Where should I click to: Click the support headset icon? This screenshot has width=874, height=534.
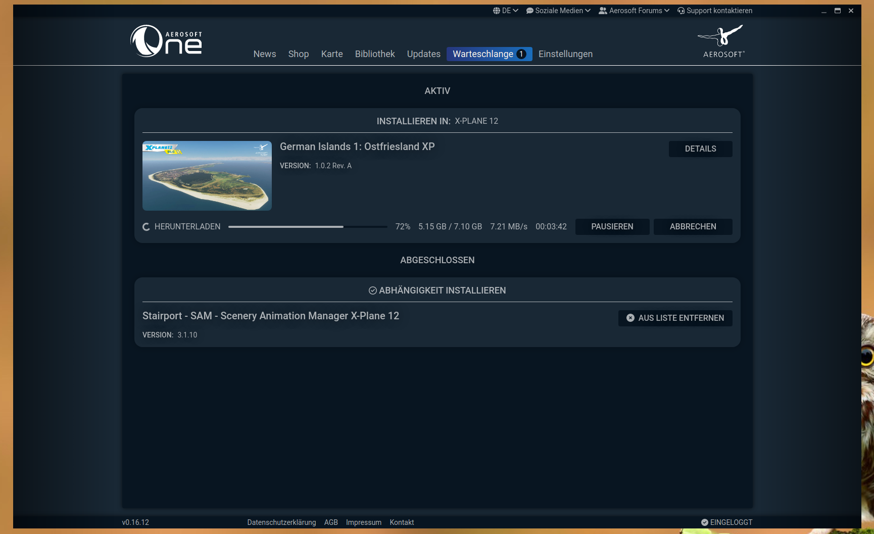click(x=681, y=11)
